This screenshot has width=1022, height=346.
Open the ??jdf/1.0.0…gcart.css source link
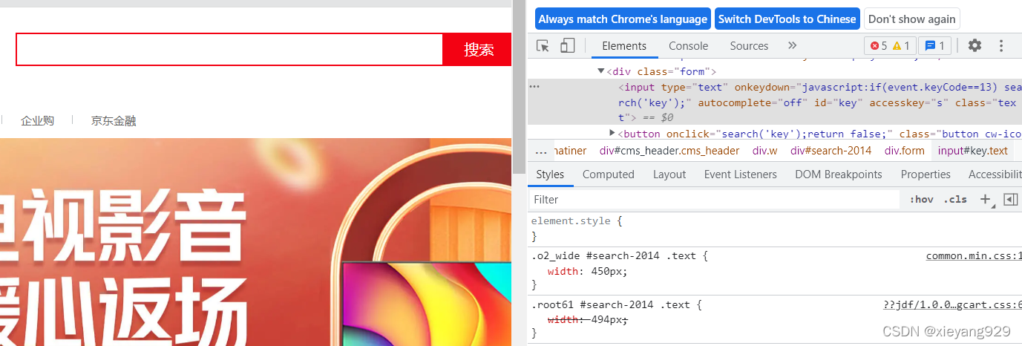tap(952, 304)
